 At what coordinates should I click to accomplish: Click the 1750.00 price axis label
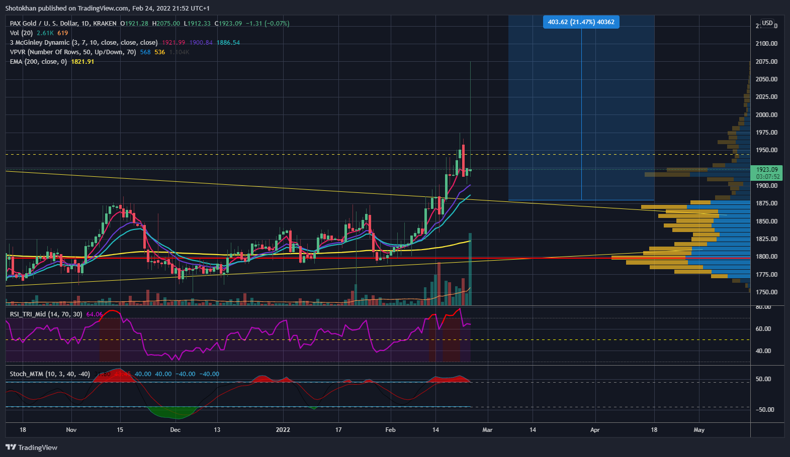click(x=766, y=292)
